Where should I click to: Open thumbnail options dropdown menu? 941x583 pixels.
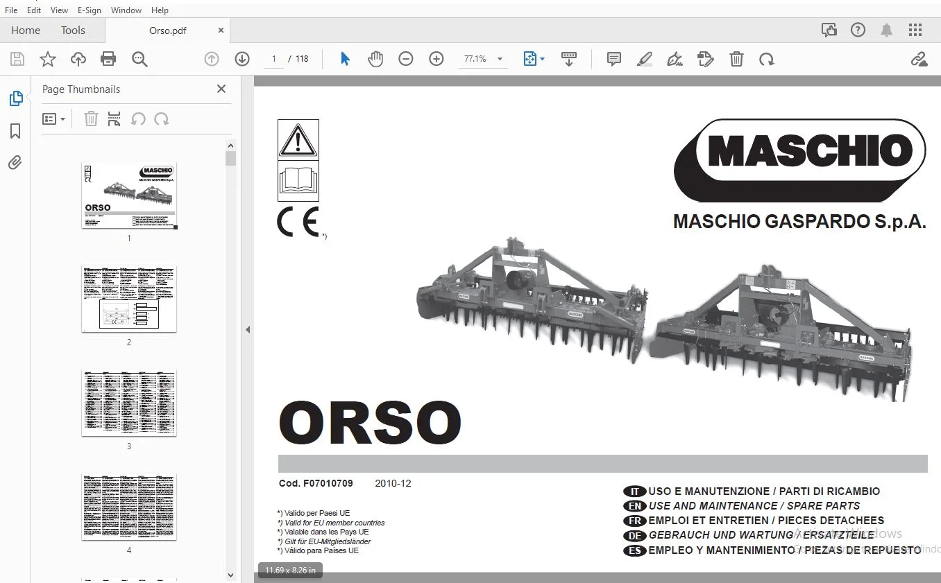pos(54,119)
